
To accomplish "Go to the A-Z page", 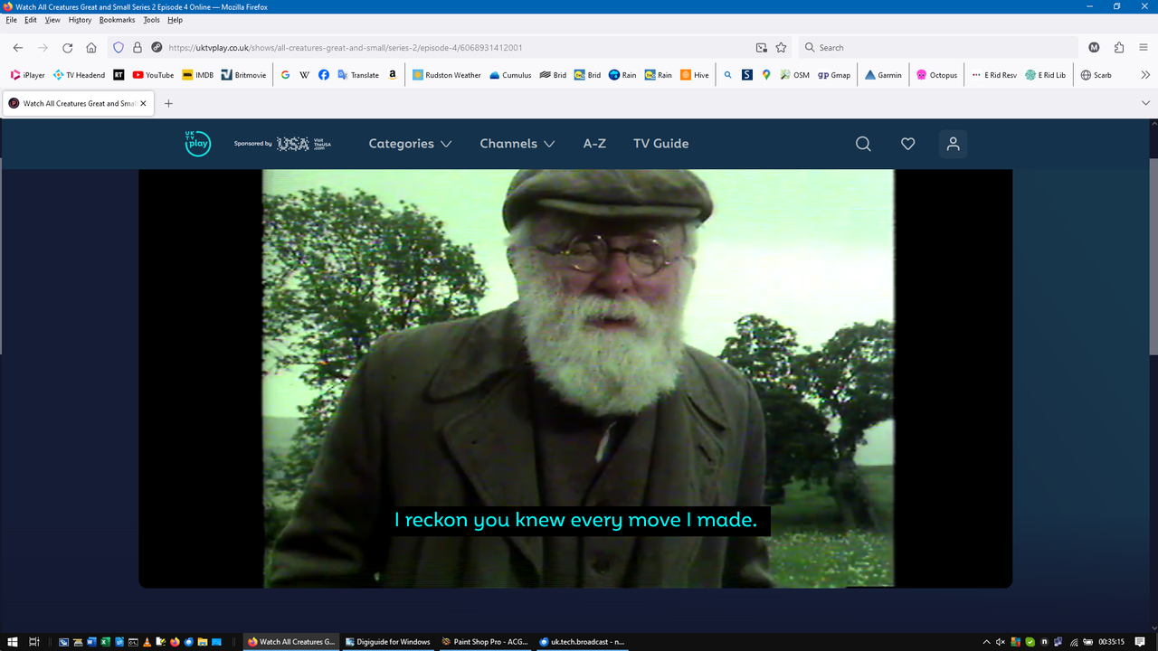I will 594,144.
